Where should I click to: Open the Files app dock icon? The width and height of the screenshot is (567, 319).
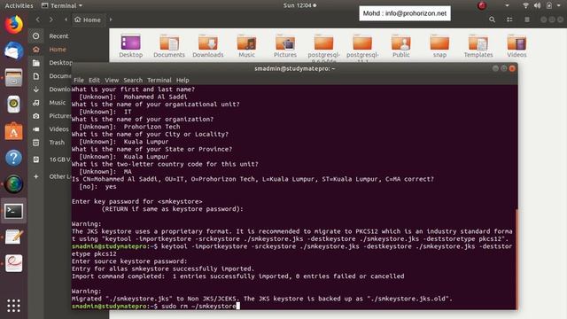click(14, 77)
